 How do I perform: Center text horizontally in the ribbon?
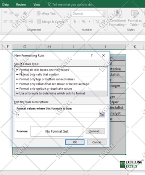pyautogui.click(x=11, y=21)
